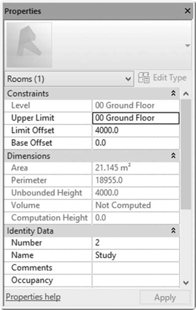Open the Properties help link
The width and height of the screenshot is (196, 310).
(33, 297)
